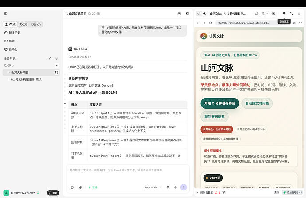Screen dimensions: 306x198
Task: Click the context history icon in input toolbar
Action: point(72,187)
